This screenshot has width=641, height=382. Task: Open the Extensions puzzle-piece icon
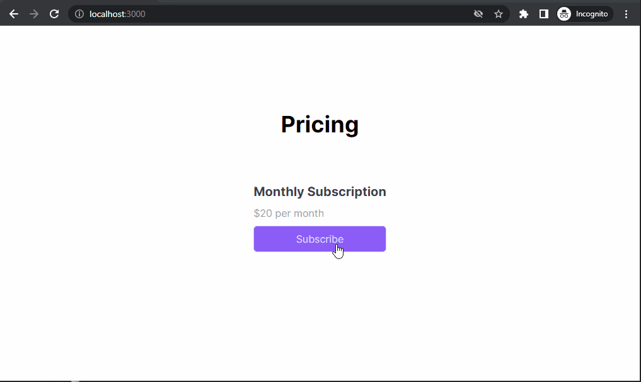(524, 13)
